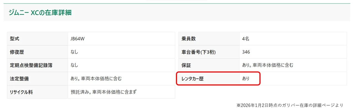The width and height of the screenshot is (353, 112).
Task: Click the ガリバー在庫 footnote text
Action: coord(290,105)
